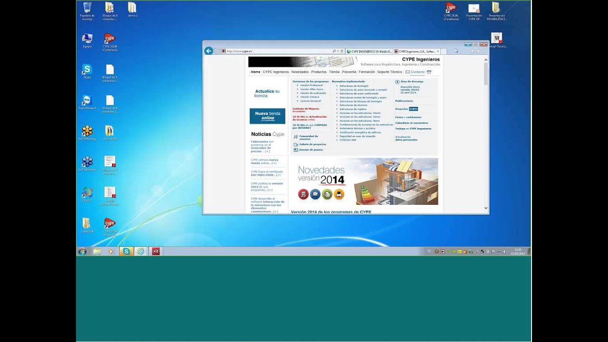Select CYPE 2014 (Français) desktop shortcut
Image resolution: width=608 pixels, height=342 pixels.
110,227
